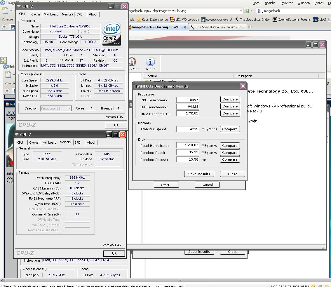The width and height of the screenshot is (331, 287).
Task: Open About tab in Processor CPU-Z window
Action: tap(93, 14)
